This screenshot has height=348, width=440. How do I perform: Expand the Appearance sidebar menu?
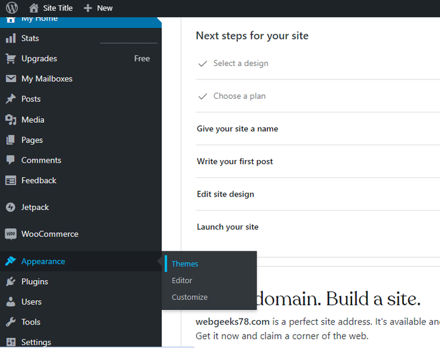tap(43, 261)
